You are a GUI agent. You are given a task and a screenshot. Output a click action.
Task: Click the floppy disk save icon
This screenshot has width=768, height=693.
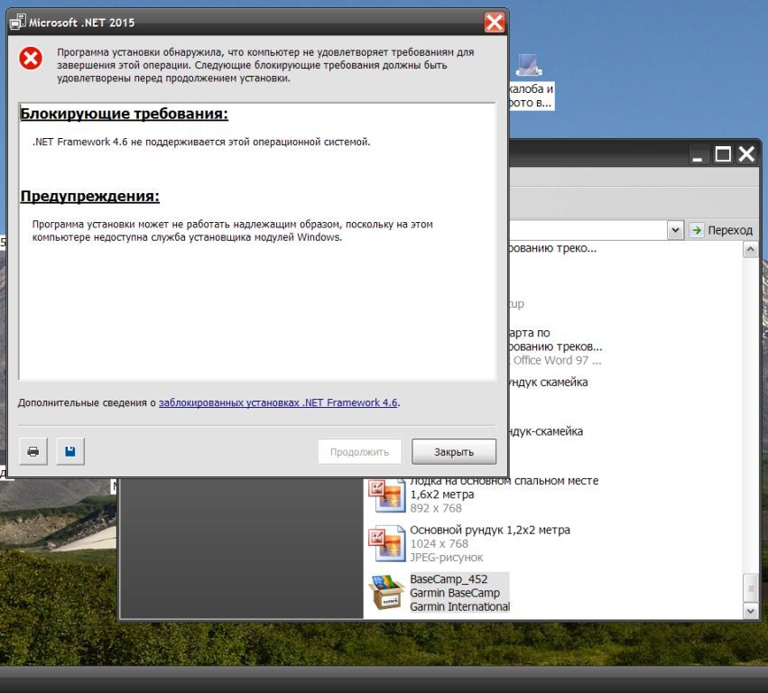point(70,451)
